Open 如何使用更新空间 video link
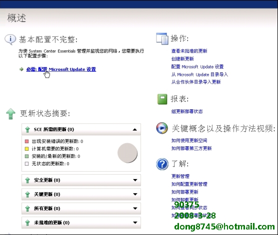The height and width of the screenshot is (235, 278). [x=189, y=141]
